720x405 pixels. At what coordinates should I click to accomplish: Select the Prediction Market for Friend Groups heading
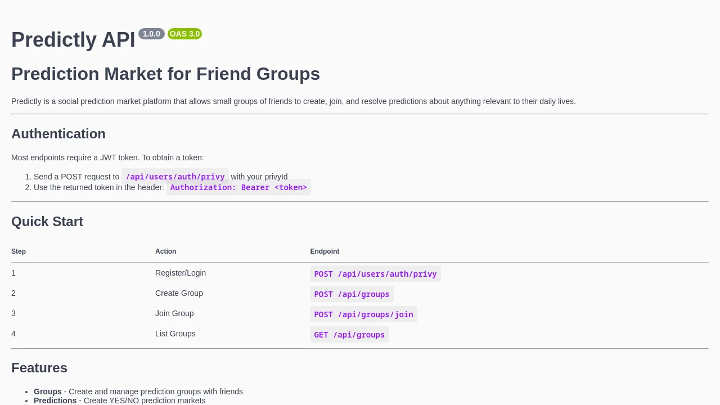(165, 74)
